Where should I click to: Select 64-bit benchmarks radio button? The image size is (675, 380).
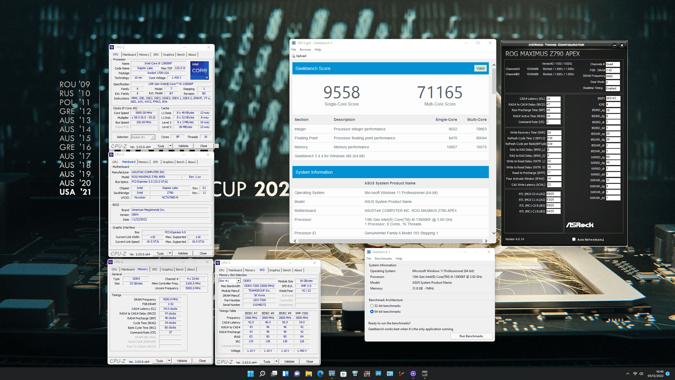coord(372,311)
